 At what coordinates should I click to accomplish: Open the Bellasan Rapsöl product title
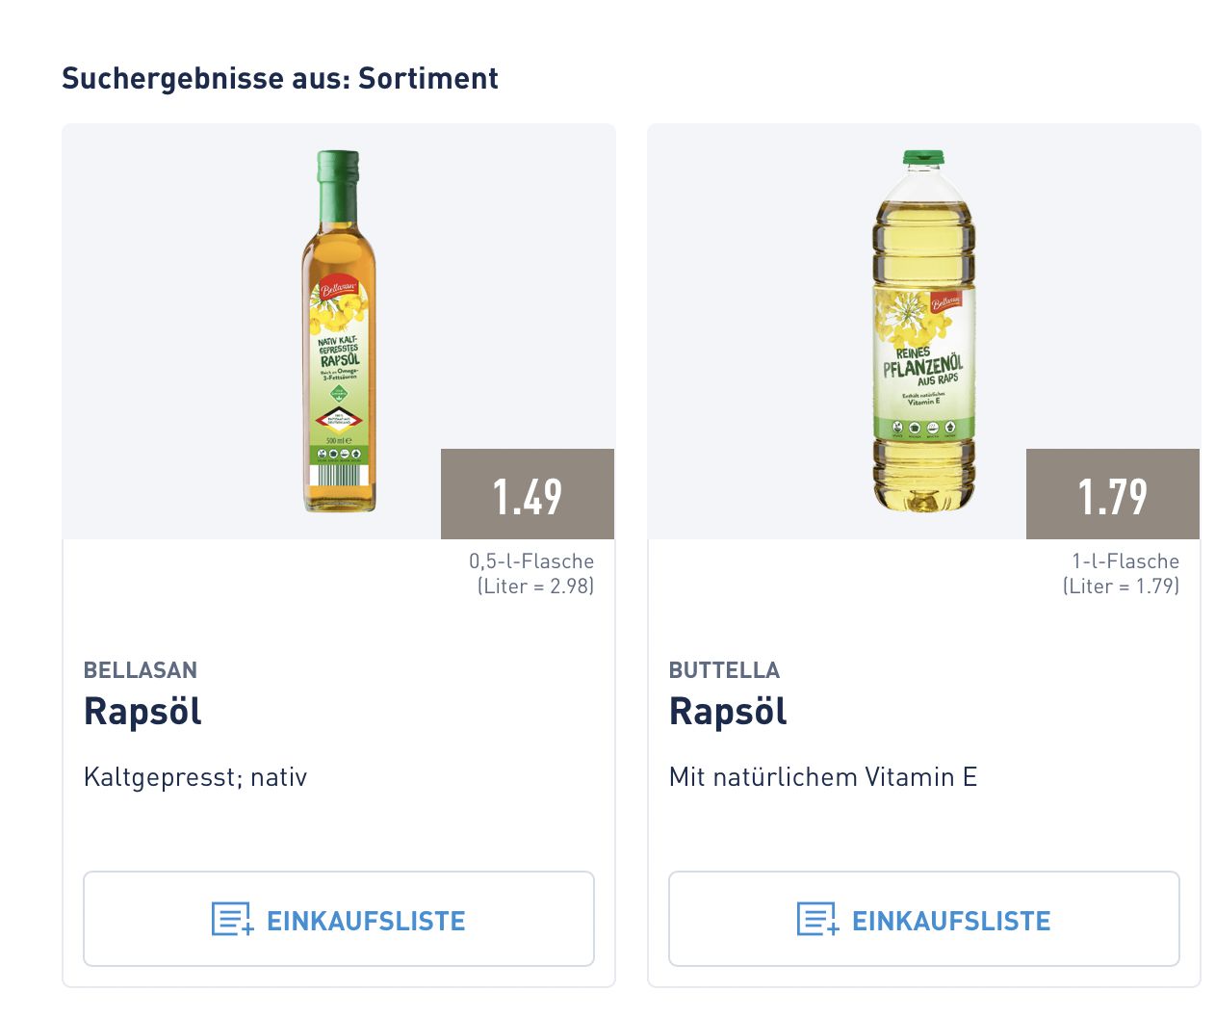coord(142,712)
